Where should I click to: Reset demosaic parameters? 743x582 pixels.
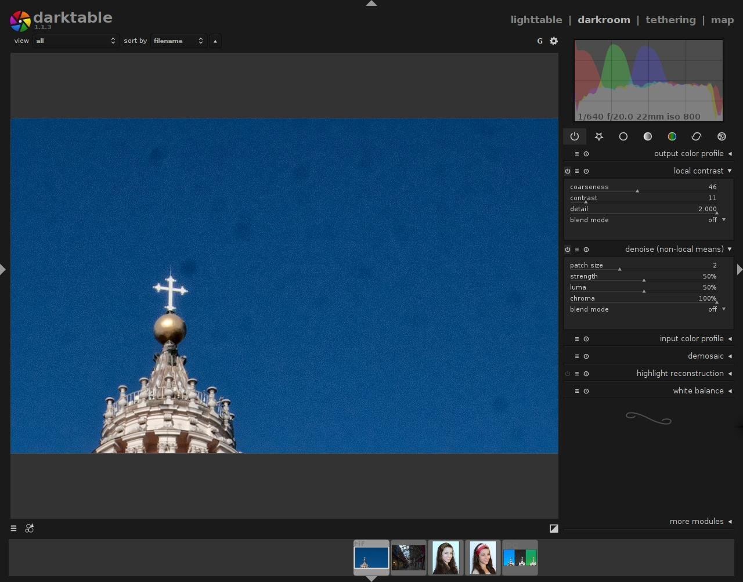(586, 356)
